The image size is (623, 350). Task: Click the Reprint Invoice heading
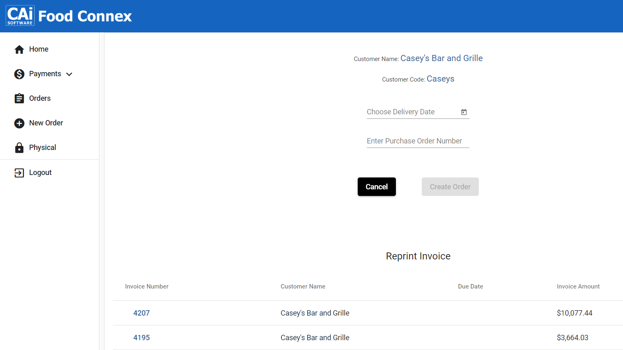418,256
